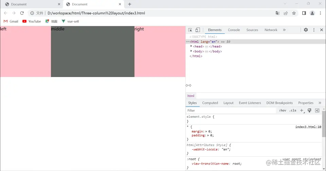Screen dimensions: 326x171
Task: Open the Properties pane tab
Action: (x=306, y=103)
